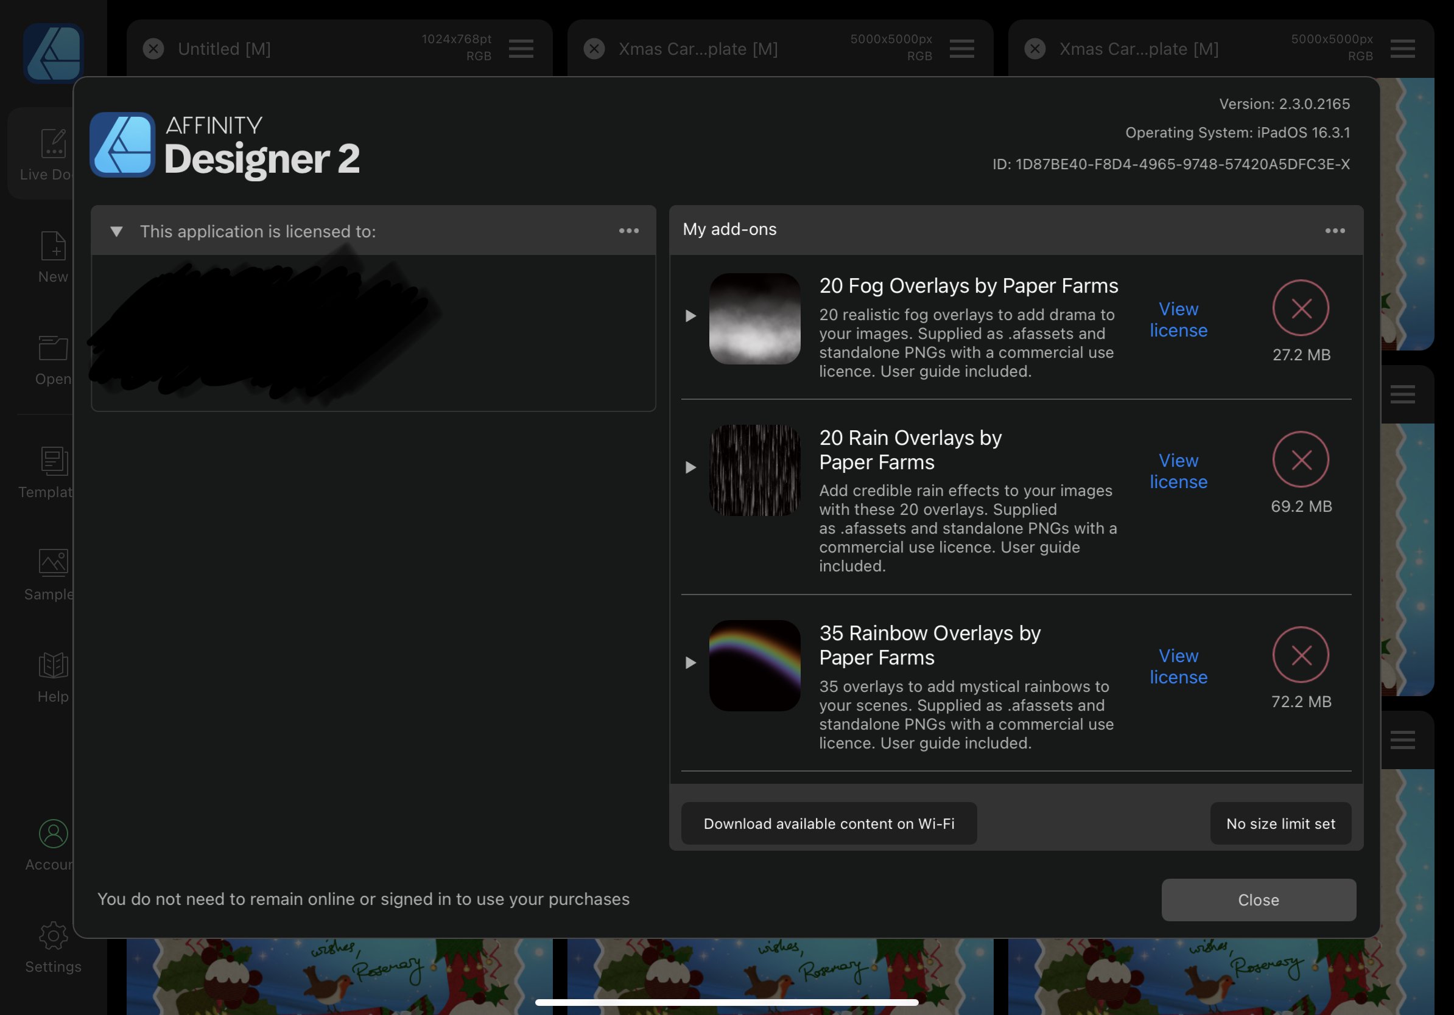This screenshot has height=1015, width=1454.
Task: Open hamburger menu for Untitled [M]
Action: (x=521, y=49)
